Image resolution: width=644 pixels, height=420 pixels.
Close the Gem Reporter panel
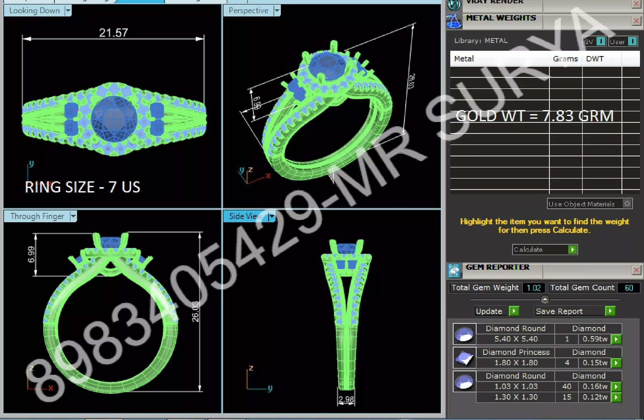tap(636, 270)
